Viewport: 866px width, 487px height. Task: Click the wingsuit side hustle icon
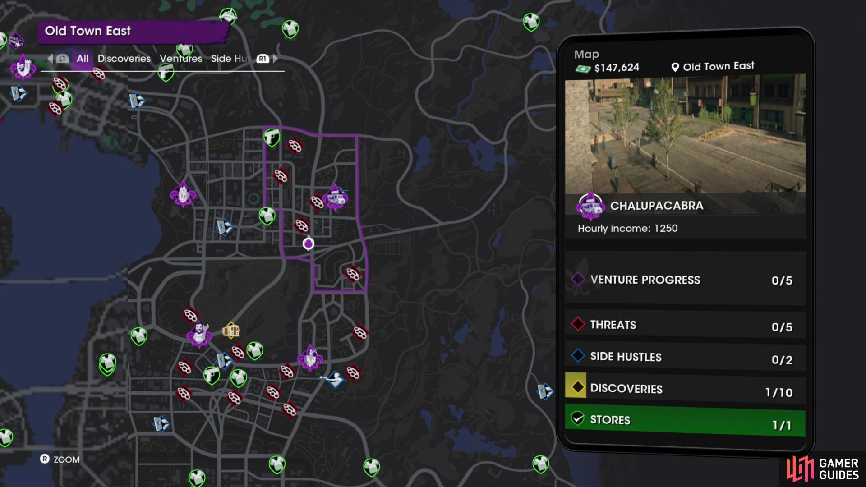coord(334,379)
